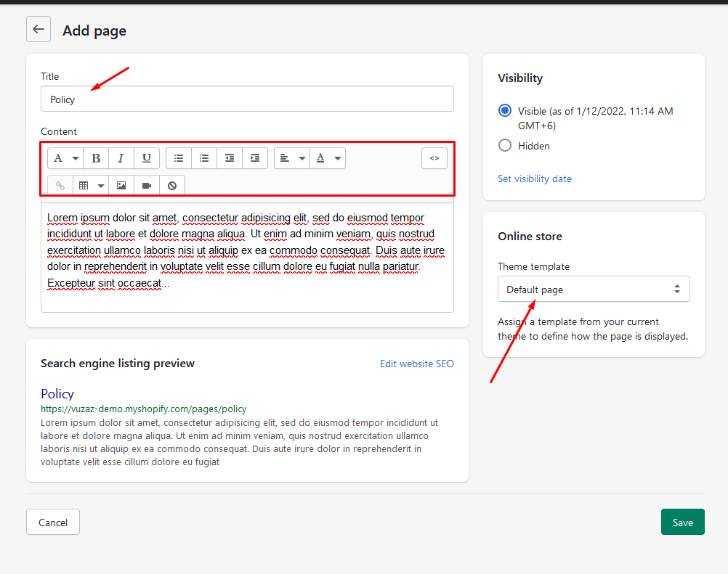
Task: Insert a bulleted list
Action: 179,158
